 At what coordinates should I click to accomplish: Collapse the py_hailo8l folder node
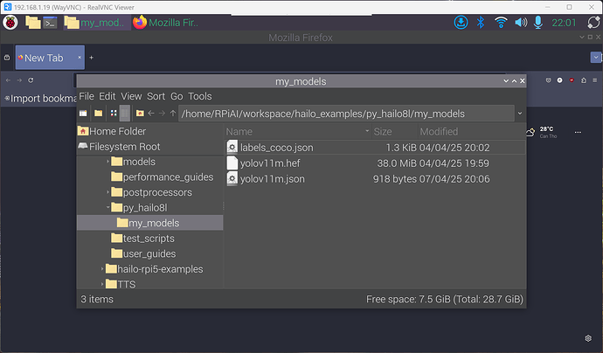coord(108,207)
